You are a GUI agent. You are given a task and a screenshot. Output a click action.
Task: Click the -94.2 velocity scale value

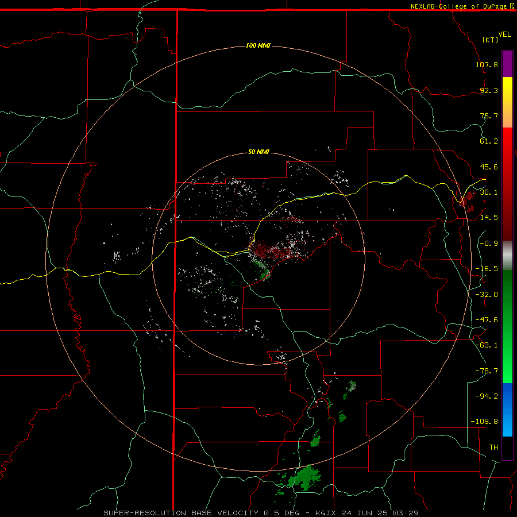[487, 396]
